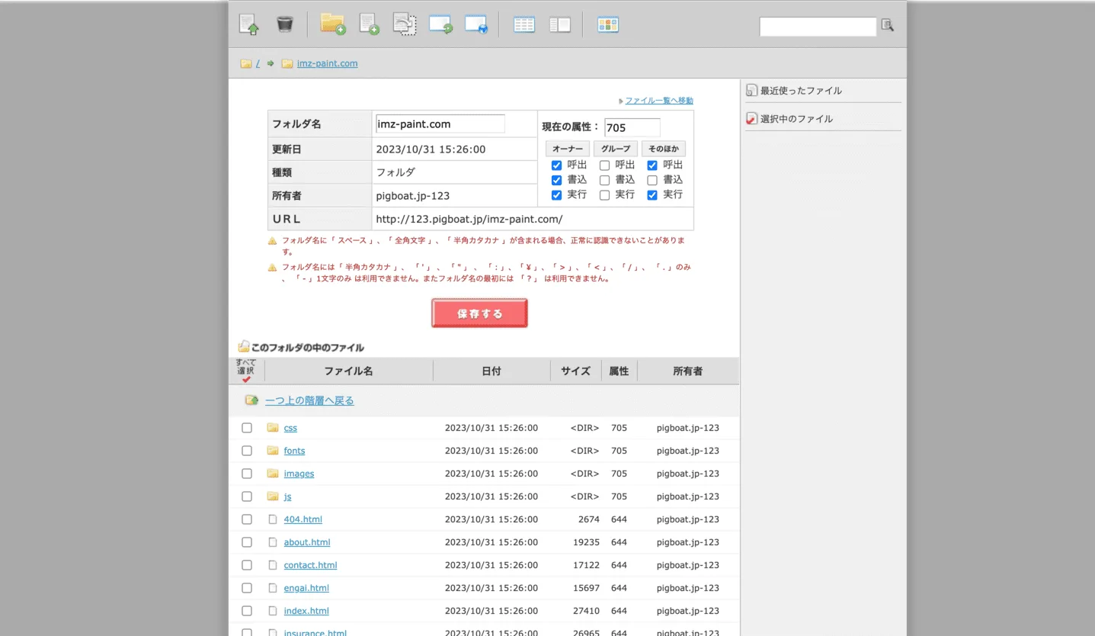
Task: Open the css folder link
Action: [290, 428]
